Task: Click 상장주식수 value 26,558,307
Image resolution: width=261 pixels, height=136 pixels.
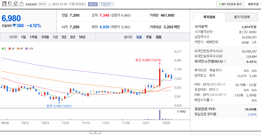Action: click(249, 37)
